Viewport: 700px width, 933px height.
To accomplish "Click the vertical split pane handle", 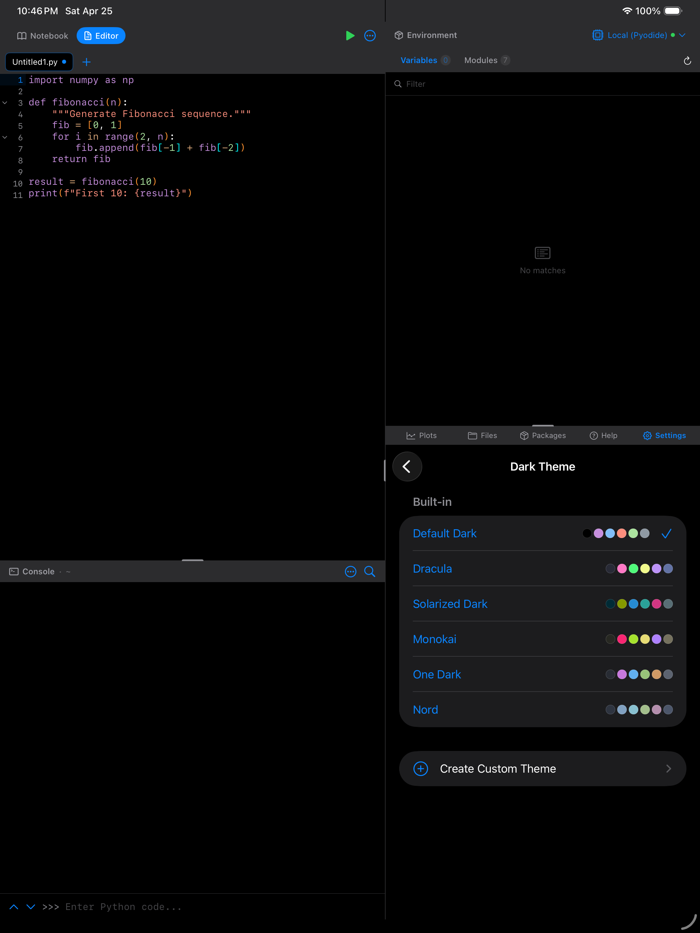I will coord(385,471).
